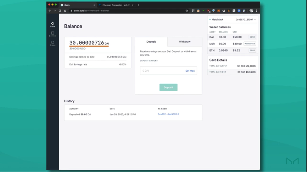Go back in browser history
This screenshot has height=172, width=307.
tap(50, 11)
